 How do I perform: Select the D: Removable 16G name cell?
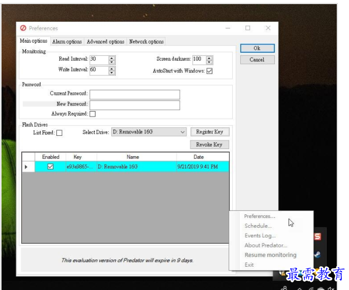pyautogui.click(x=137, y=167)
